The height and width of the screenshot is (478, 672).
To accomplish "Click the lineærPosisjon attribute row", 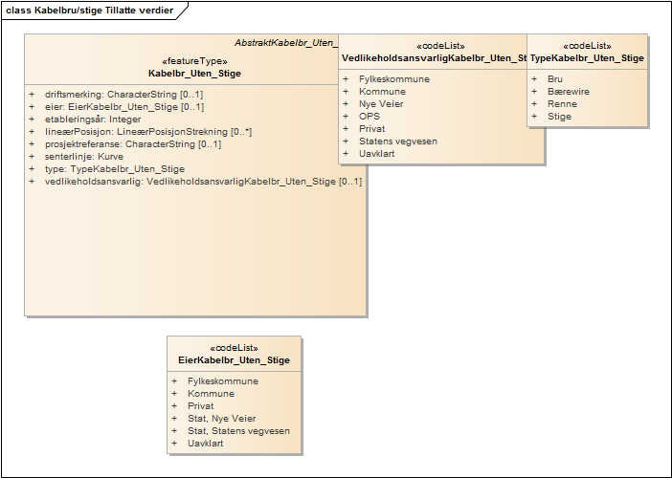I will click(148, 132).
